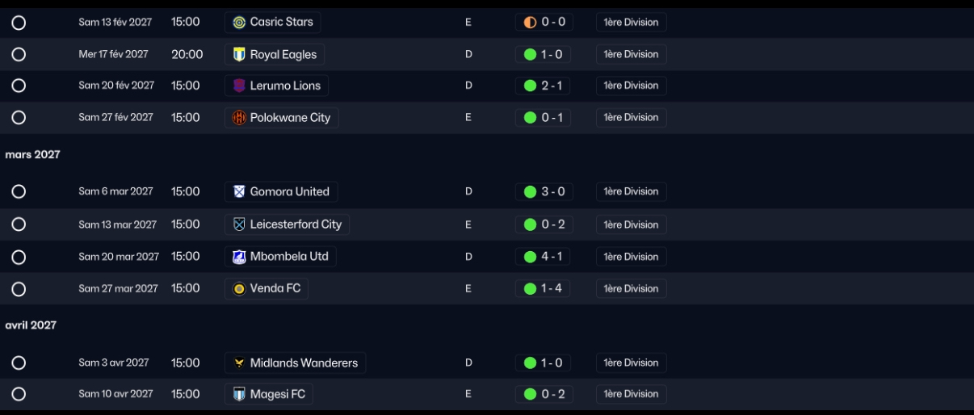Select the radio circle for the 13 fév match

19,23
